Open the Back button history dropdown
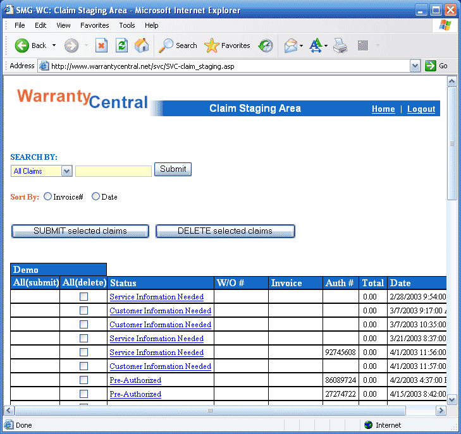The width and height of the screenshot is (461, 434). [54, 45]
